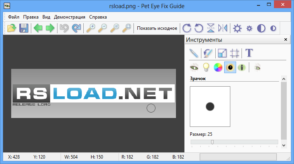Click the W: 504 status value
Viewport: 294px width, 164px height.
pos(71,157)
